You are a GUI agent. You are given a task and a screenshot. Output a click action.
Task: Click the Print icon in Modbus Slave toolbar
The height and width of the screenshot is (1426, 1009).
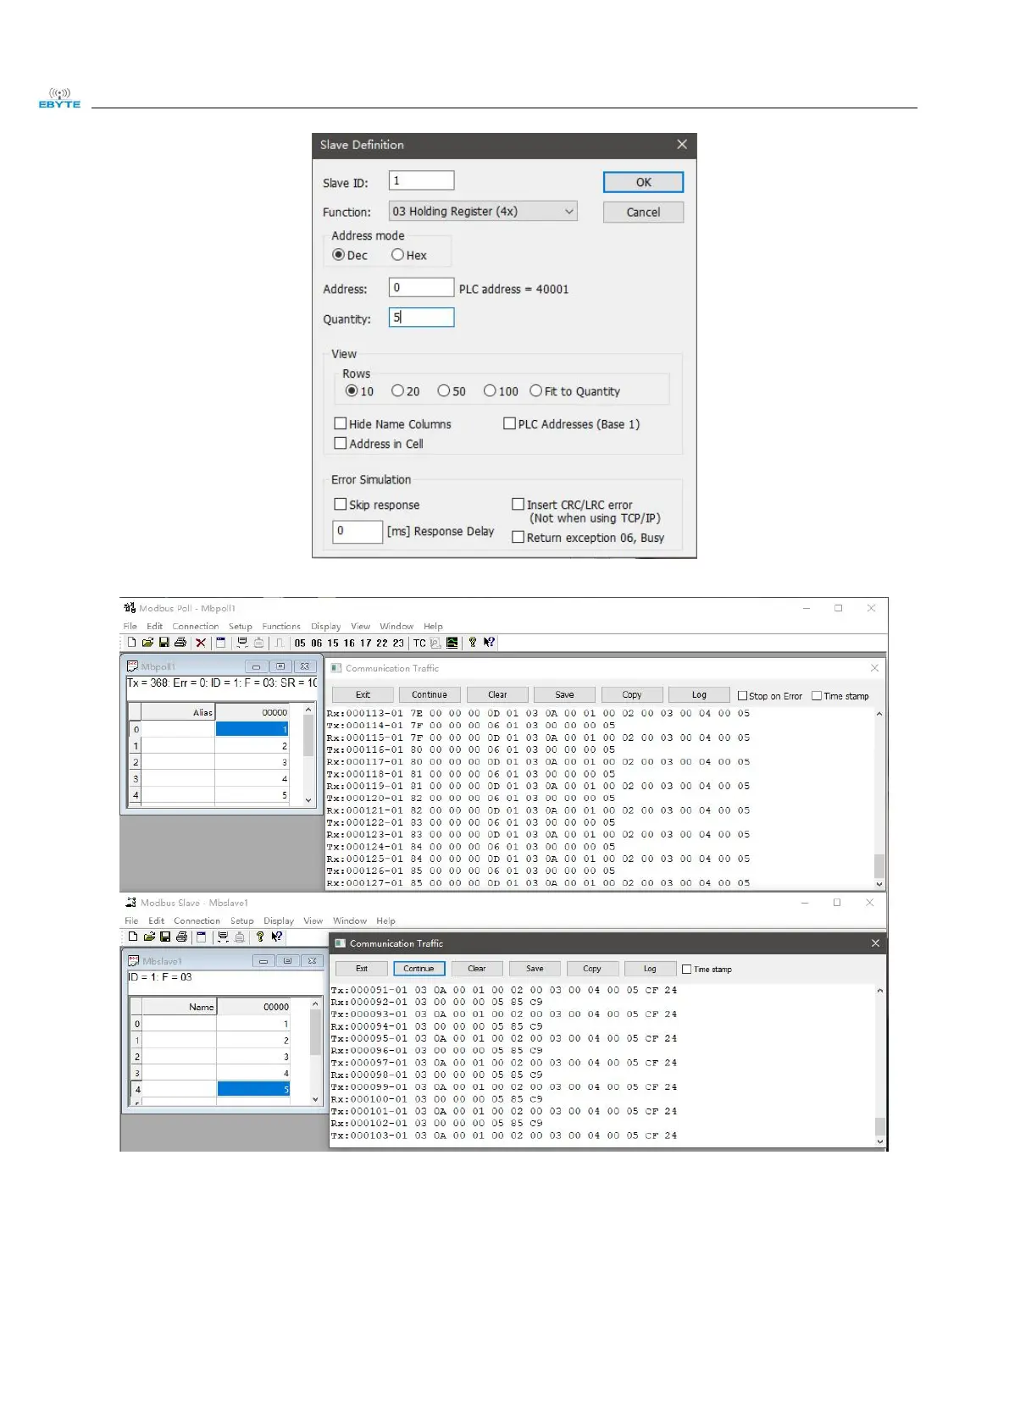[181, 937]
